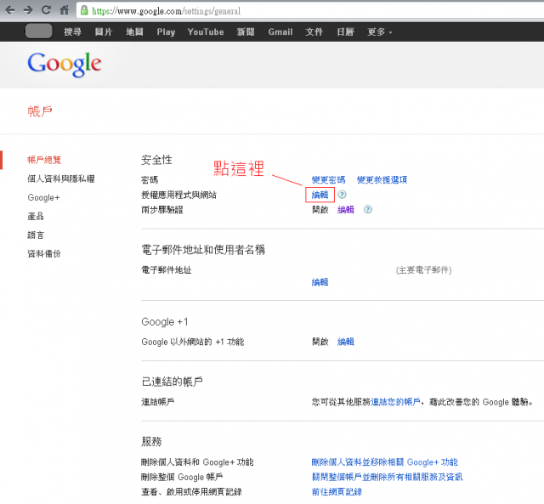
Task: Click the 前往網頁記錄 link
Action: 337,492
